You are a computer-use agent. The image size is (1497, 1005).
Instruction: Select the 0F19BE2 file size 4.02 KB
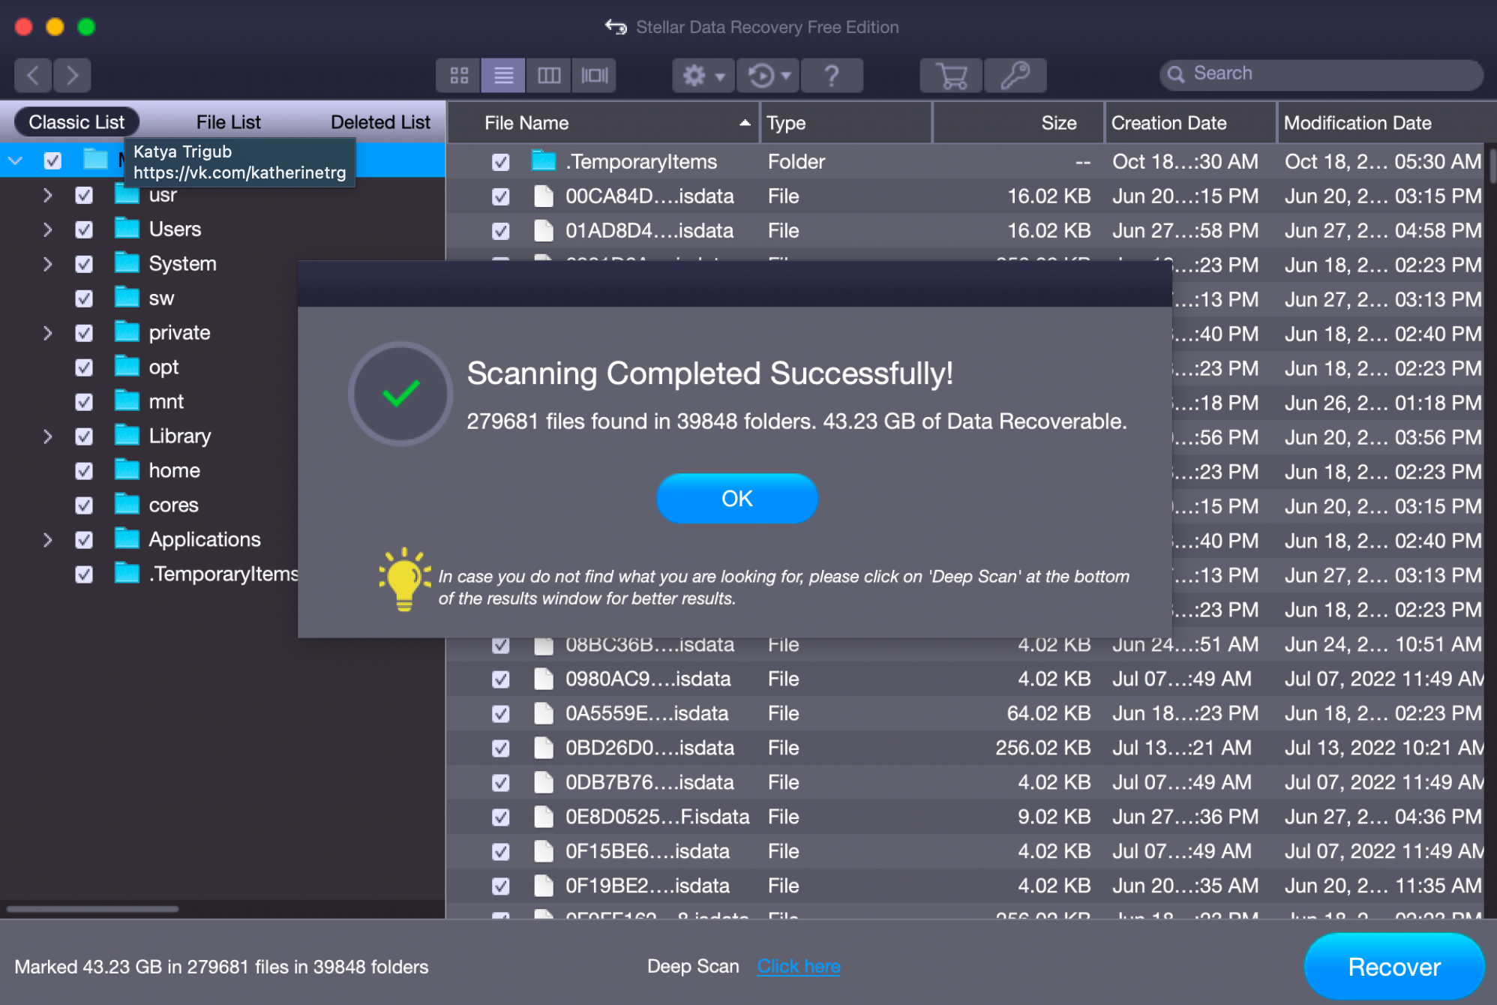tap(1054, 886)
